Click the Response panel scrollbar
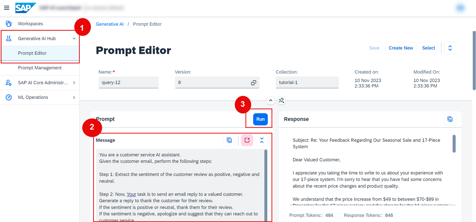The width and height of the screenshot is (476, 222). tap(454, 143)
